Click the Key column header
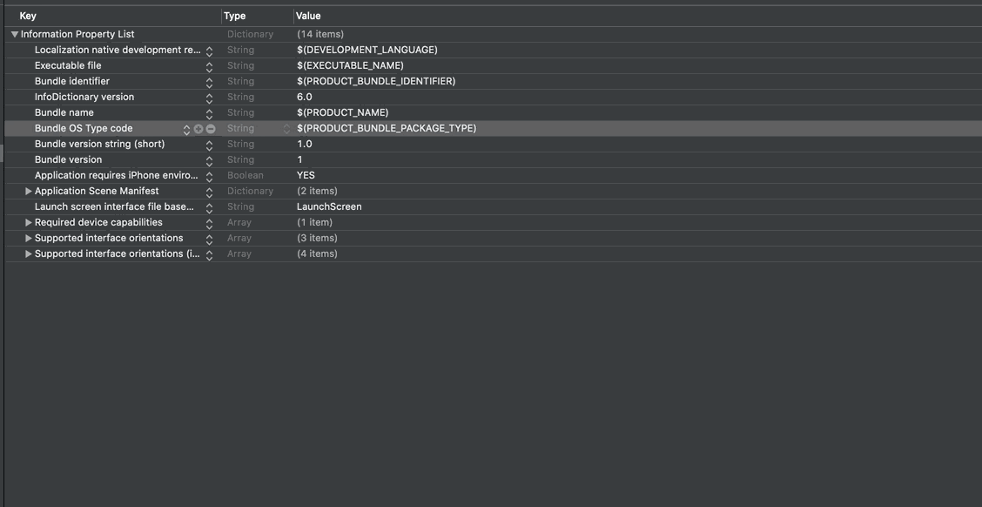This screenshot has width=982, height=507. click(26, 15)
